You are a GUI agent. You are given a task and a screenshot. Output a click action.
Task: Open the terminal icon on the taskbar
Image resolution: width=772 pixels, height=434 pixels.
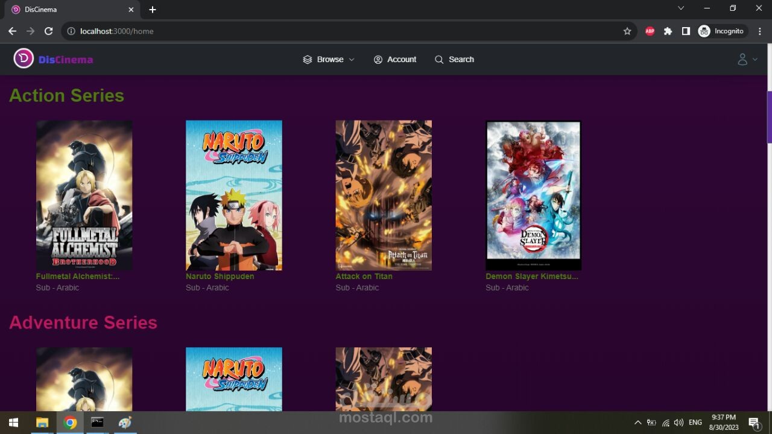tap(97, 423)
